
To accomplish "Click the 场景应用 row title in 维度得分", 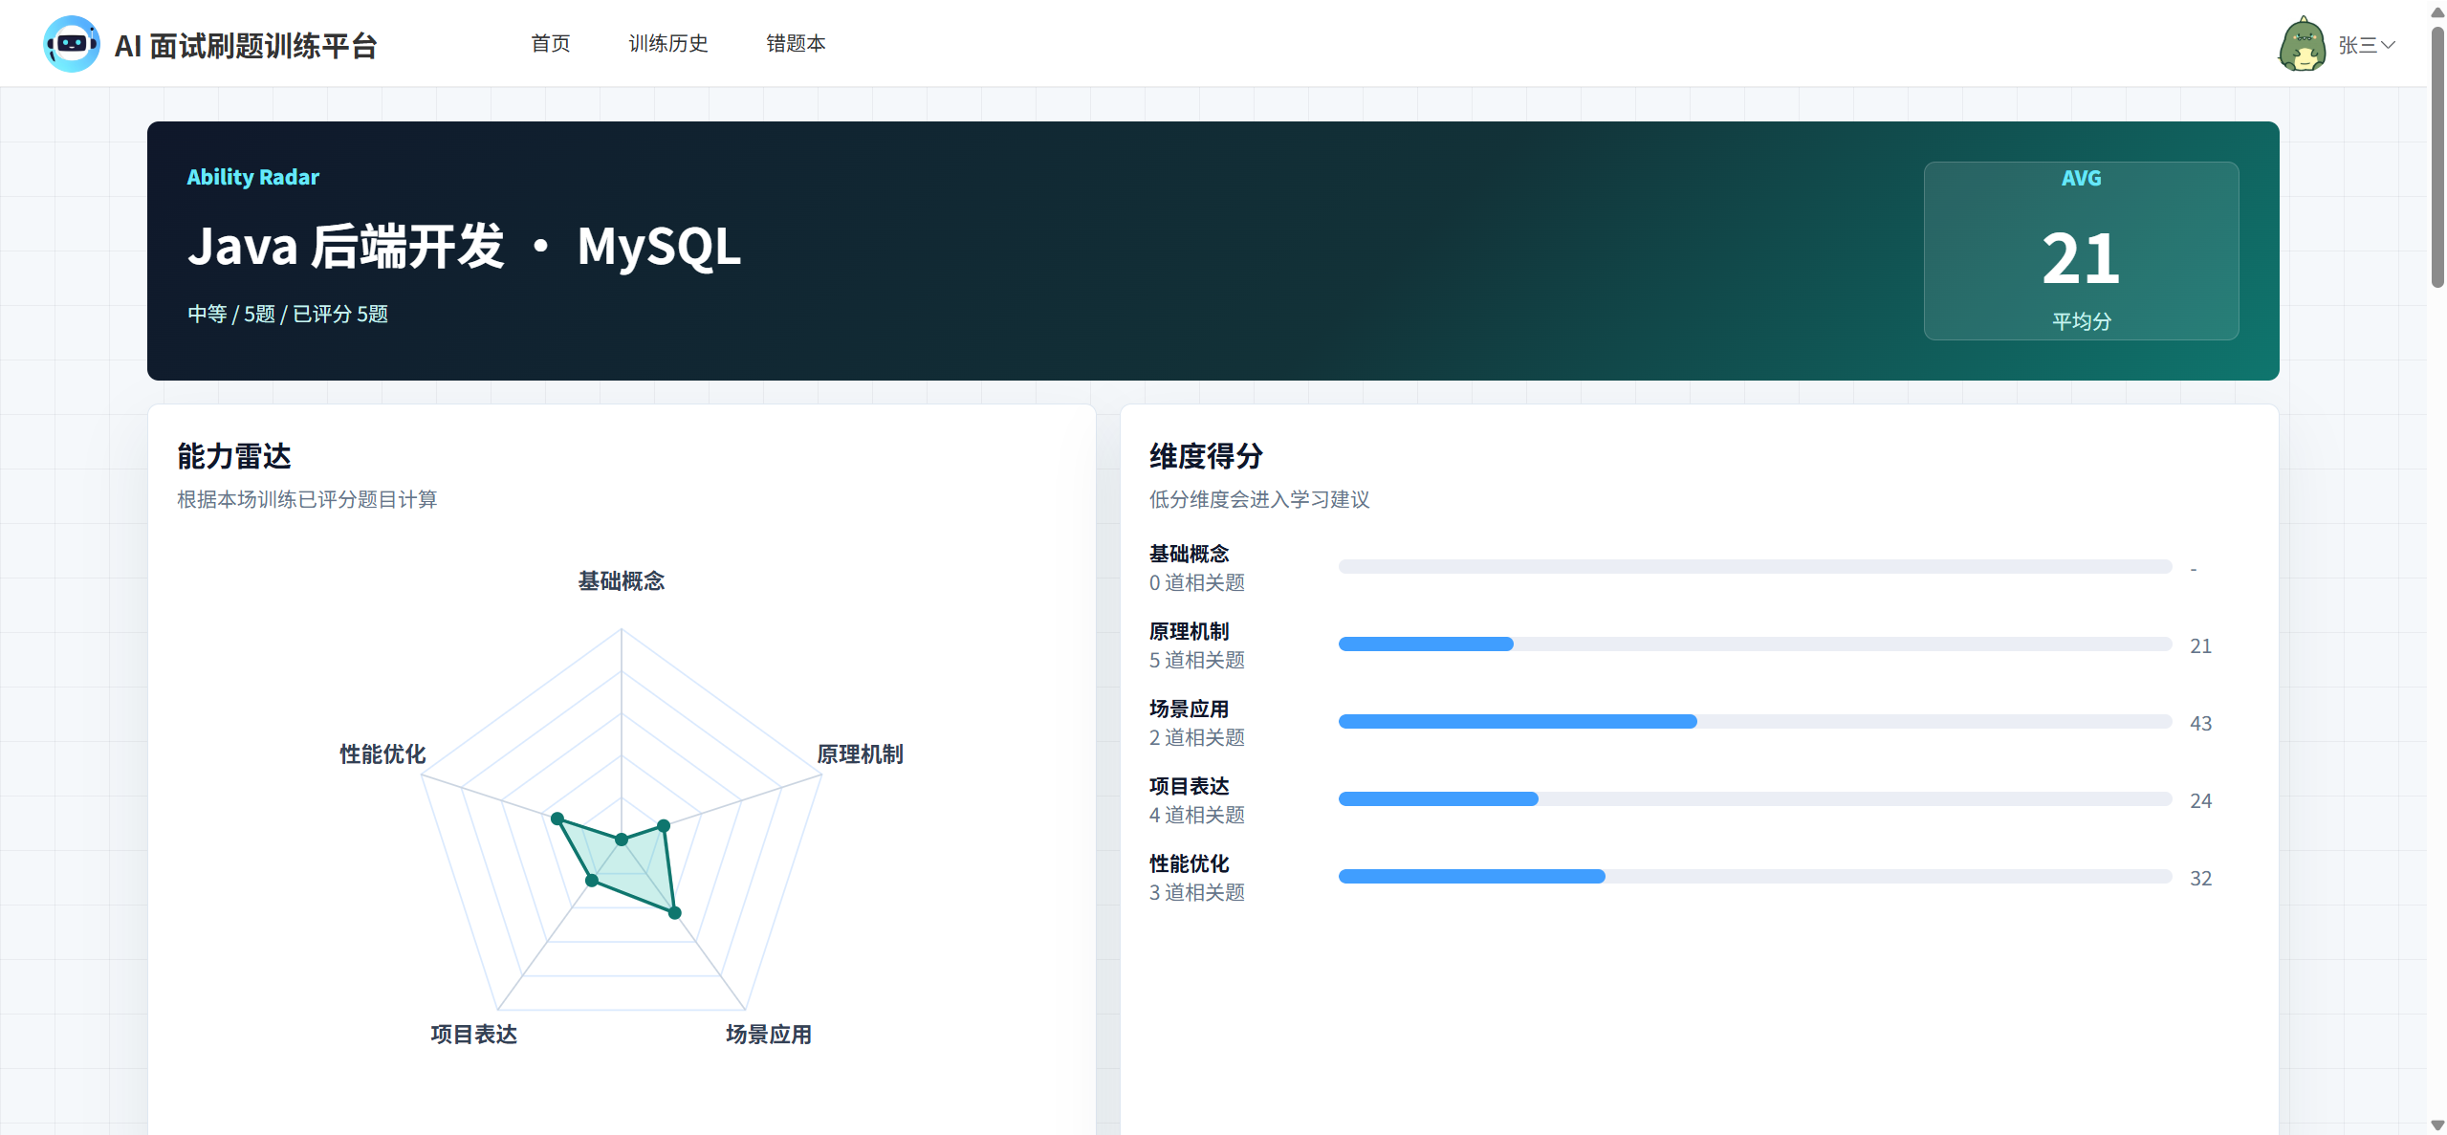I will pos(1190,709).
